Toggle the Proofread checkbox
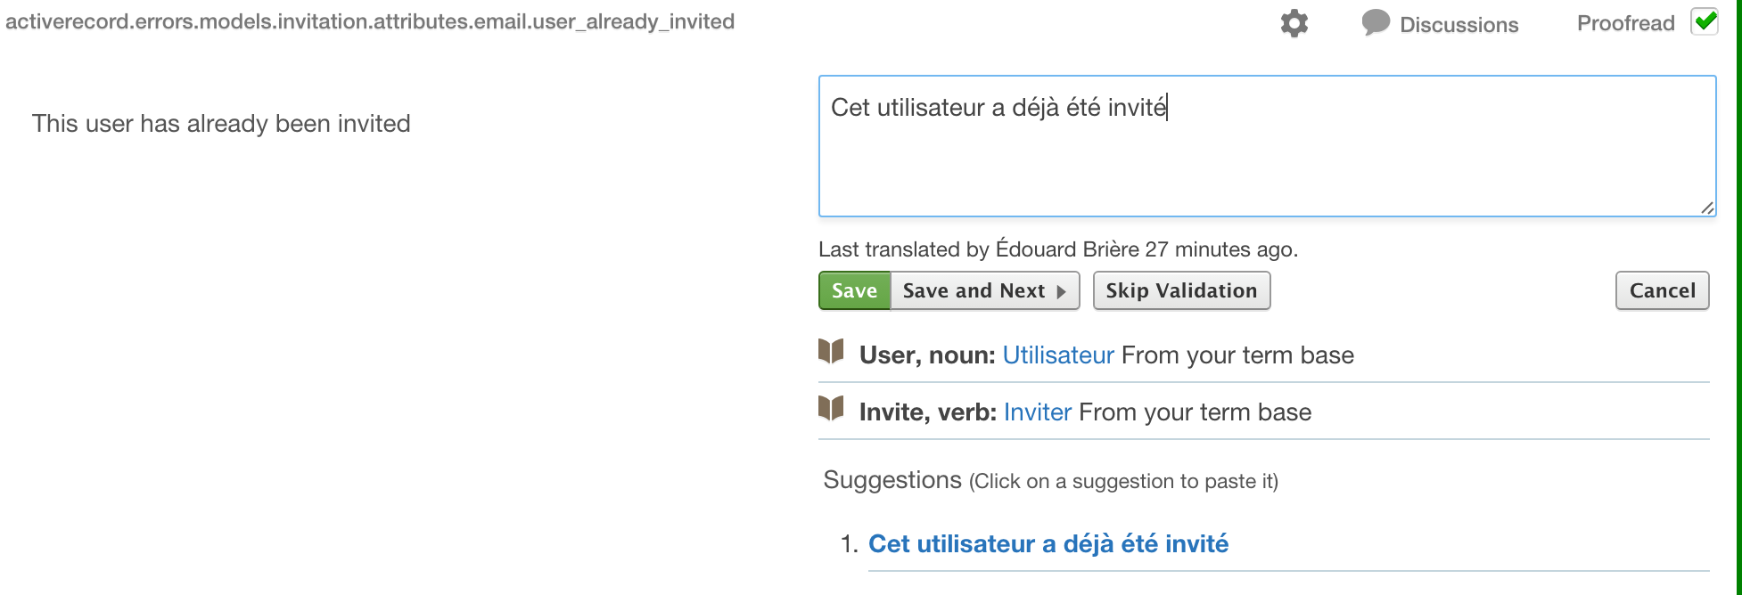This screenshot has height=595, width=1742. [1705, 22]
